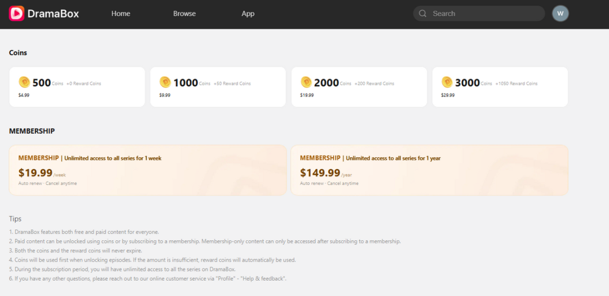The height and width of the screenshot is (296, 609).
Task: Subscribe to the $19.99 weekly membership
Action: click(x=148, y=170)
